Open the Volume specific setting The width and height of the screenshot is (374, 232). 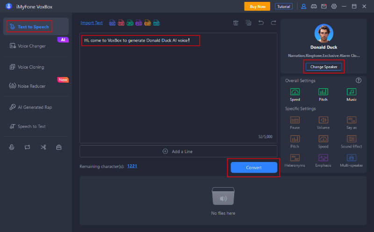click(323, 123)
